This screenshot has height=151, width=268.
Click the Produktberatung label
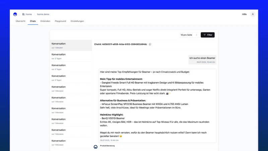point(107,146)
